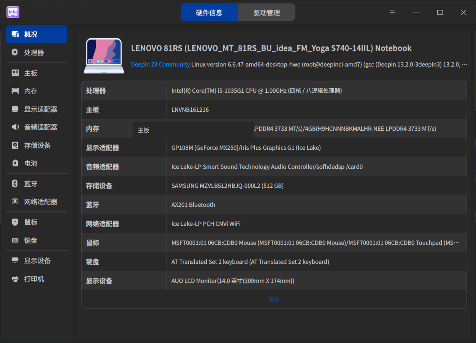Select the 网络适配器 sidebar icon
The width and height of the screenshot is (476, 343).
pyautogui.click(x=15, y=202)
